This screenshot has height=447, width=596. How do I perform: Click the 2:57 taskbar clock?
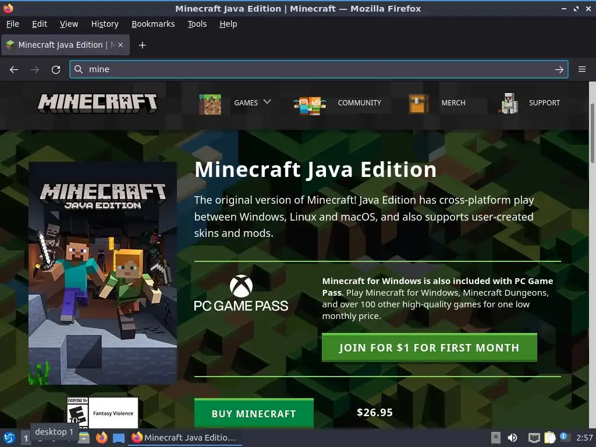point(584,438)
